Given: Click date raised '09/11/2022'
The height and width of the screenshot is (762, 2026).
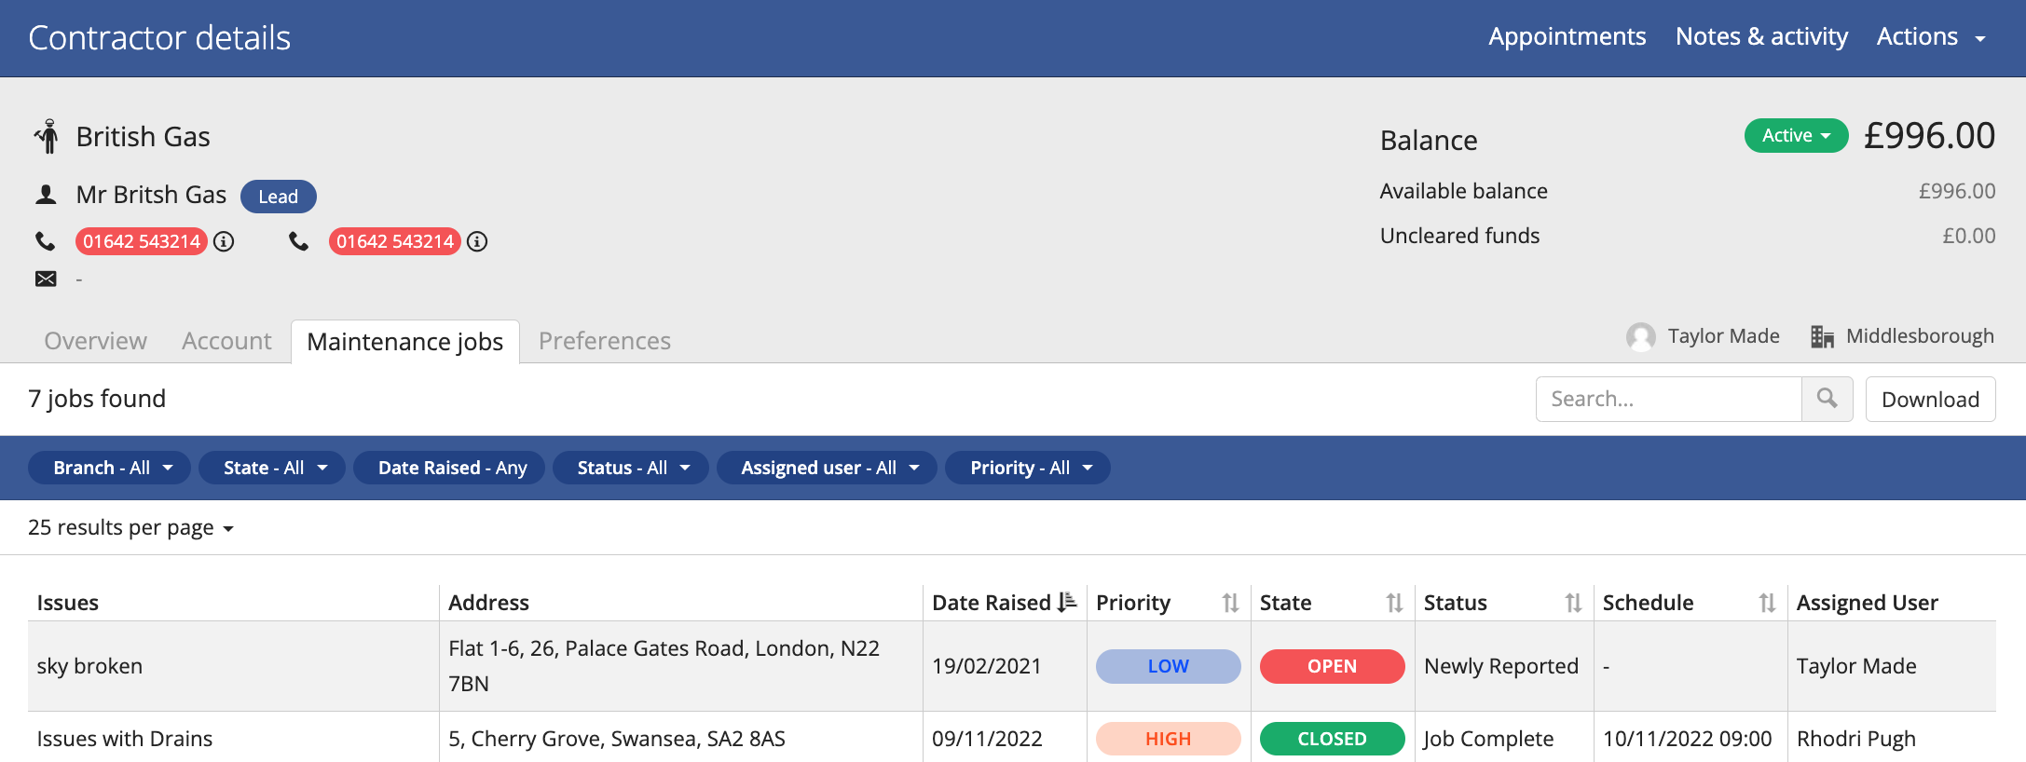Looking at the screenshot, I should point(987,739).
